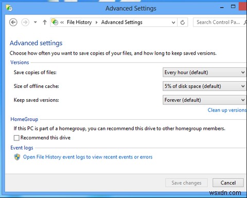Open the Save copies of files dropdown
Screen dimensions: 247x198
click(205, 73)
